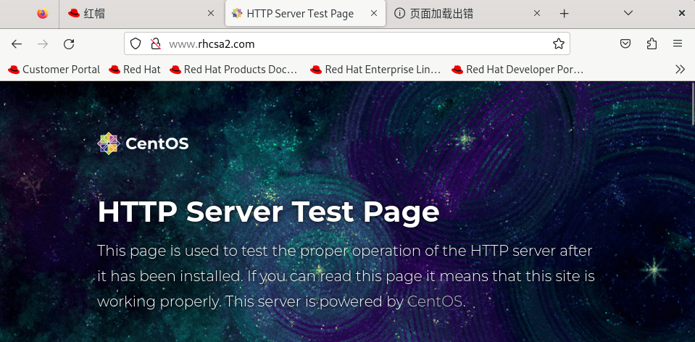The width and height of the screenshot is (695, 342).
Task: Go back to the previous page
Action: click(17, 44)
